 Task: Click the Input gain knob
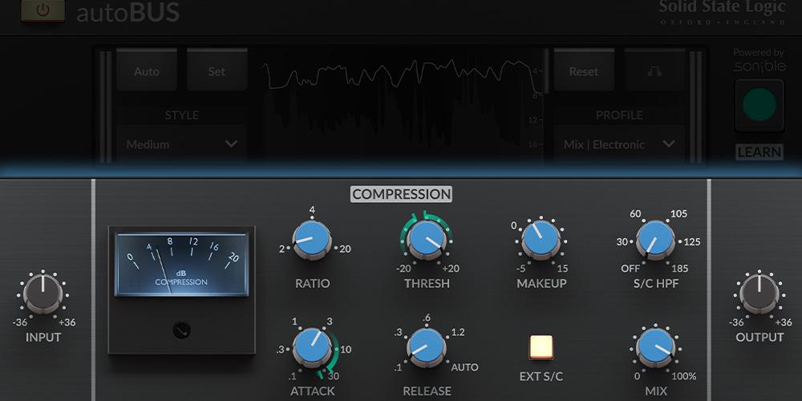coord(43,294)
